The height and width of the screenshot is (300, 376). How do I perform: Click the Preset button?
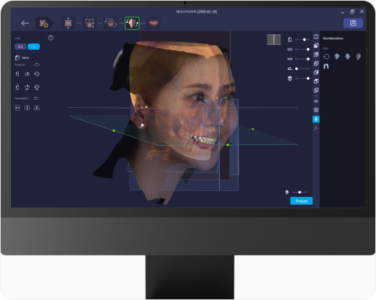[x=301, y=201]
